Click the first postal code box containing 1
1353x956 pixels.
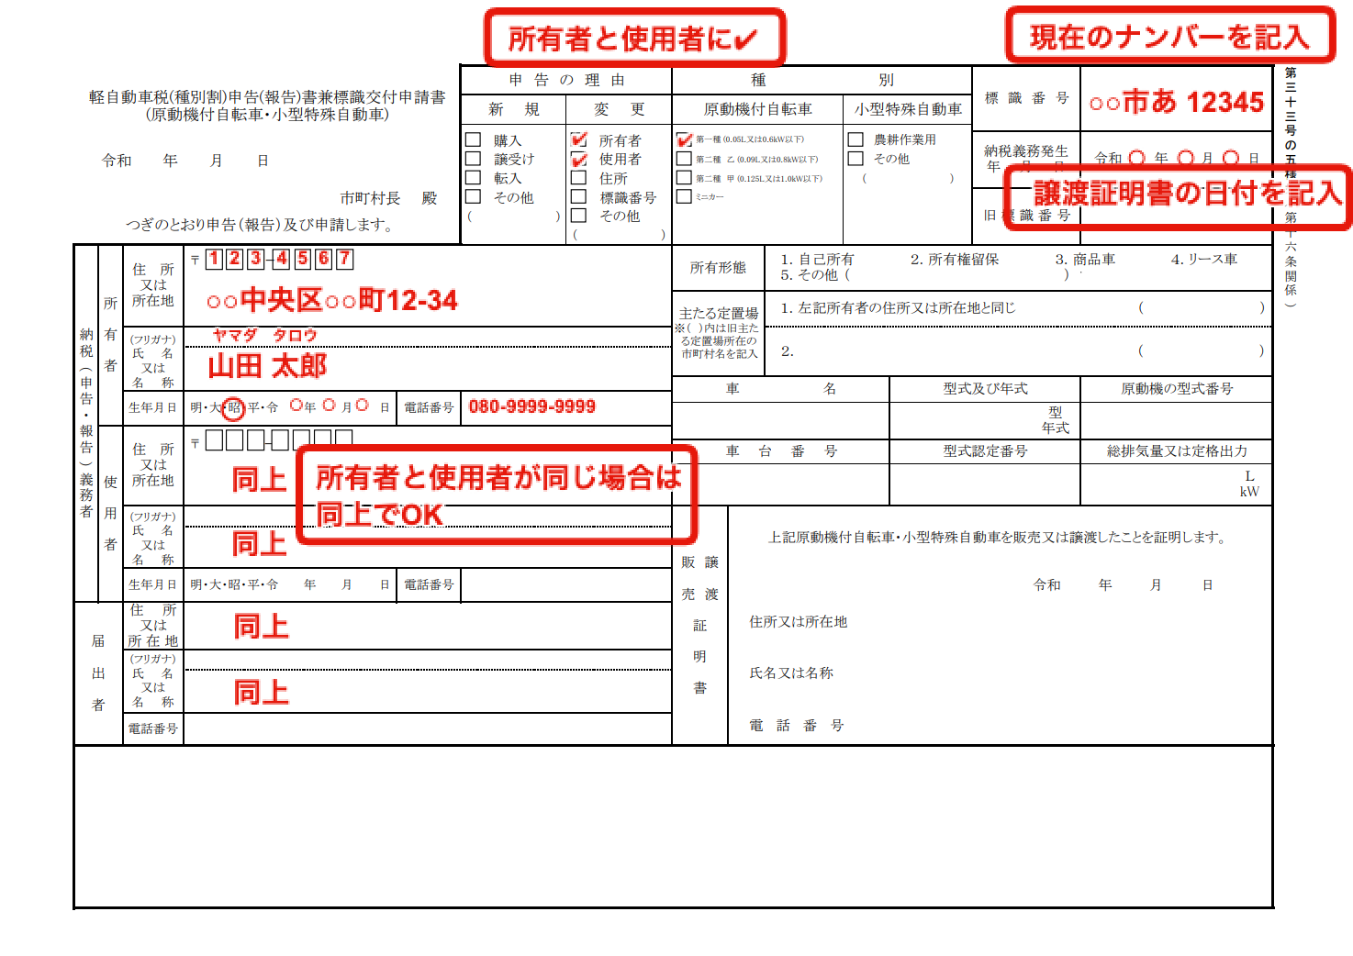214,259
